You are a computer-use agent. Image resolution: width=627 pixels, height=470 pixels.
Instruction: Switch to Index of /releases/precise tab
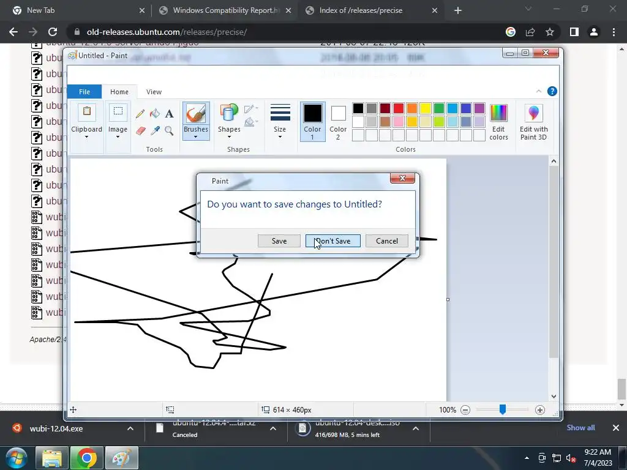click(x=370, y=10)
